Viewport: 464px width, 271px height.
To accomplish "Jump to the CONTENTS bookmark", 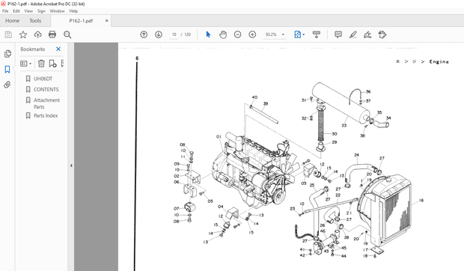I will tap(46, 89).
